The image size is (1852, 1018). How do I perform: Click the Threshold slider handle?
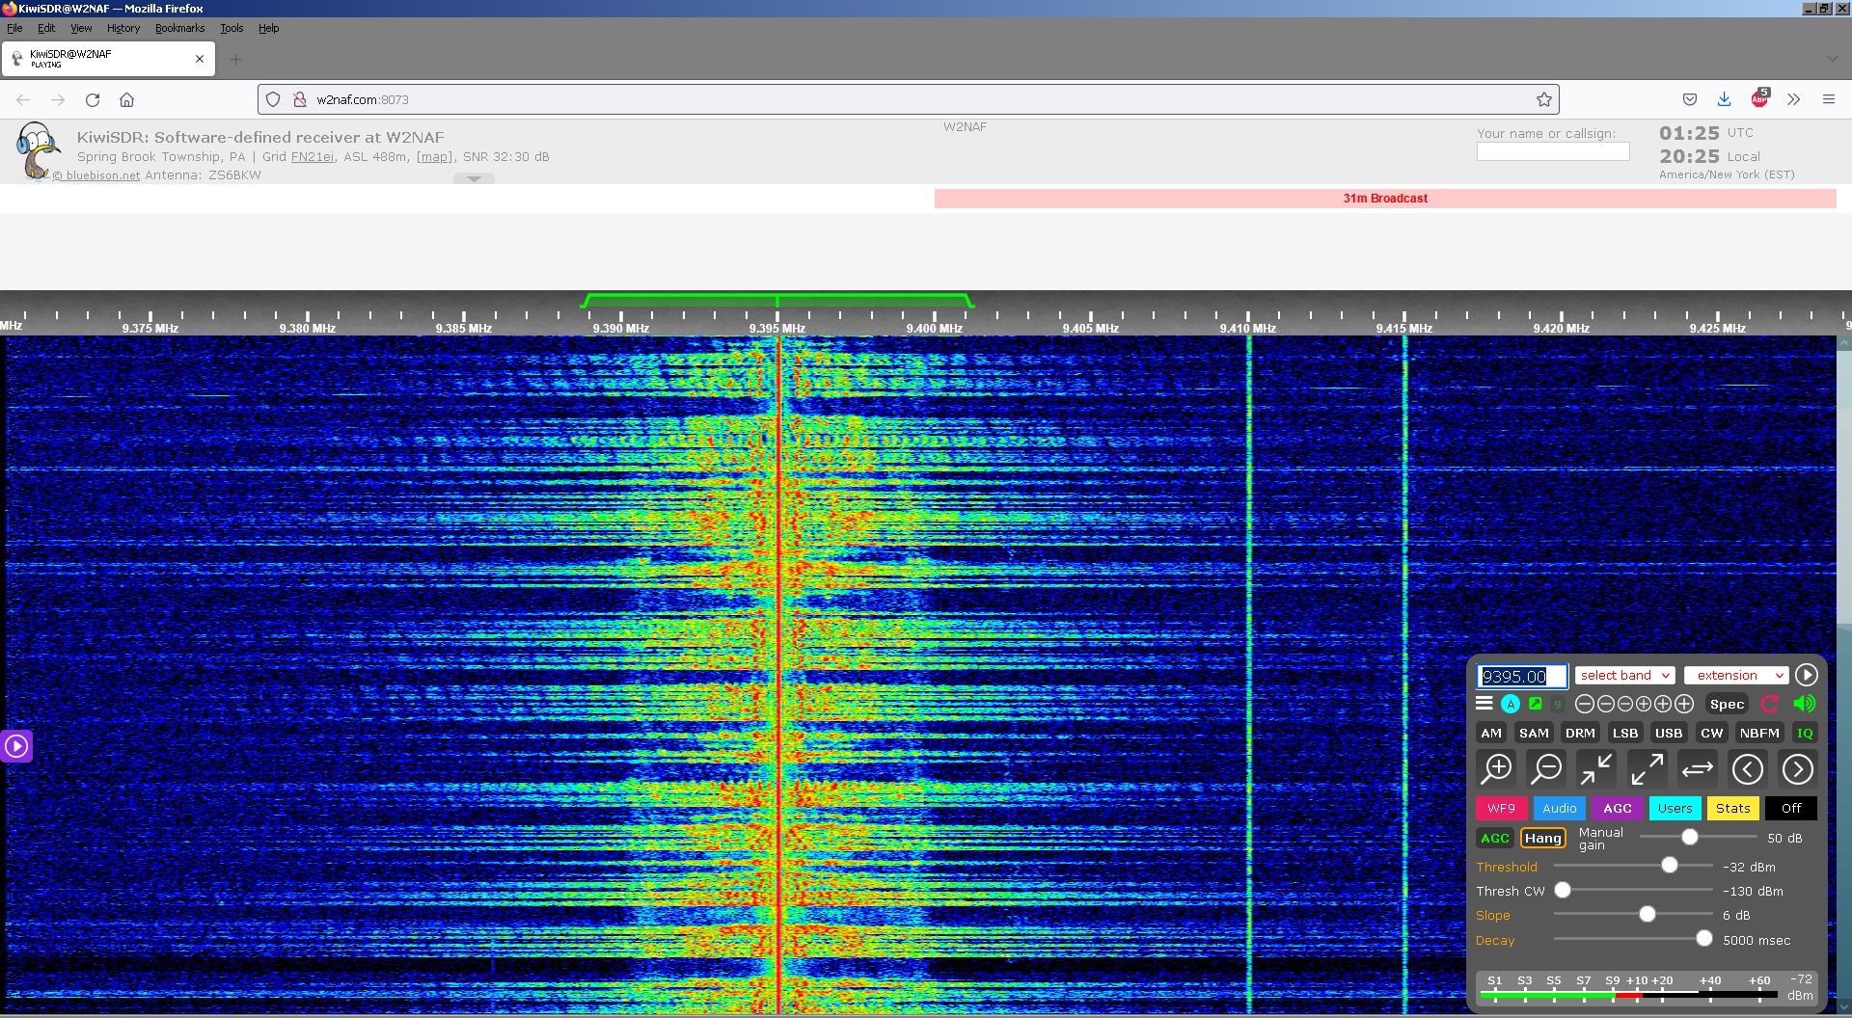coord(1670,866)
